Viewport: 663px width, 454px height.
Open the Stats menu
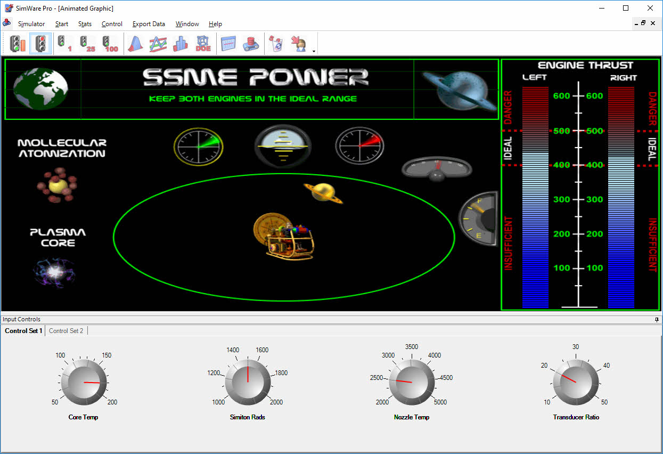coord(85,24)
